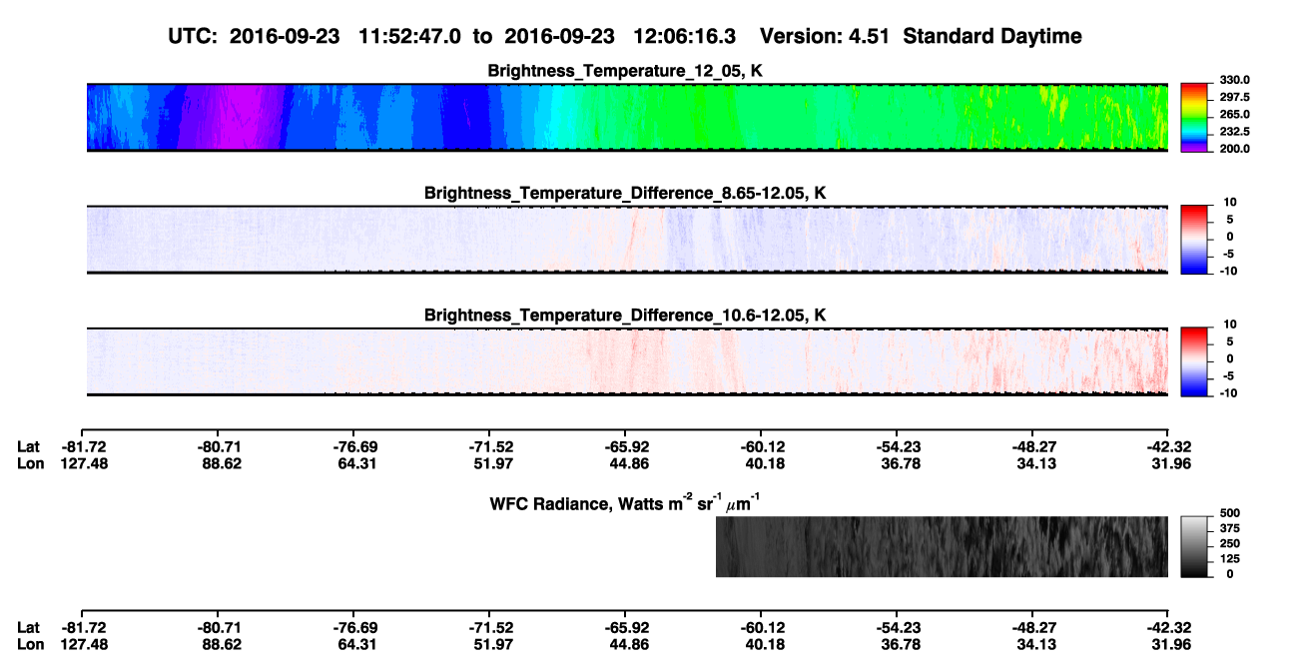Click the WFC Radiance grayscale image
This screenshot has width=1298, height=666.
pyautogui.click(x=942, y=547)
